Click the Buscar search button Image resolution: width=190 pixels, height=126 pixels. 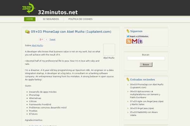tap(146, 65)
